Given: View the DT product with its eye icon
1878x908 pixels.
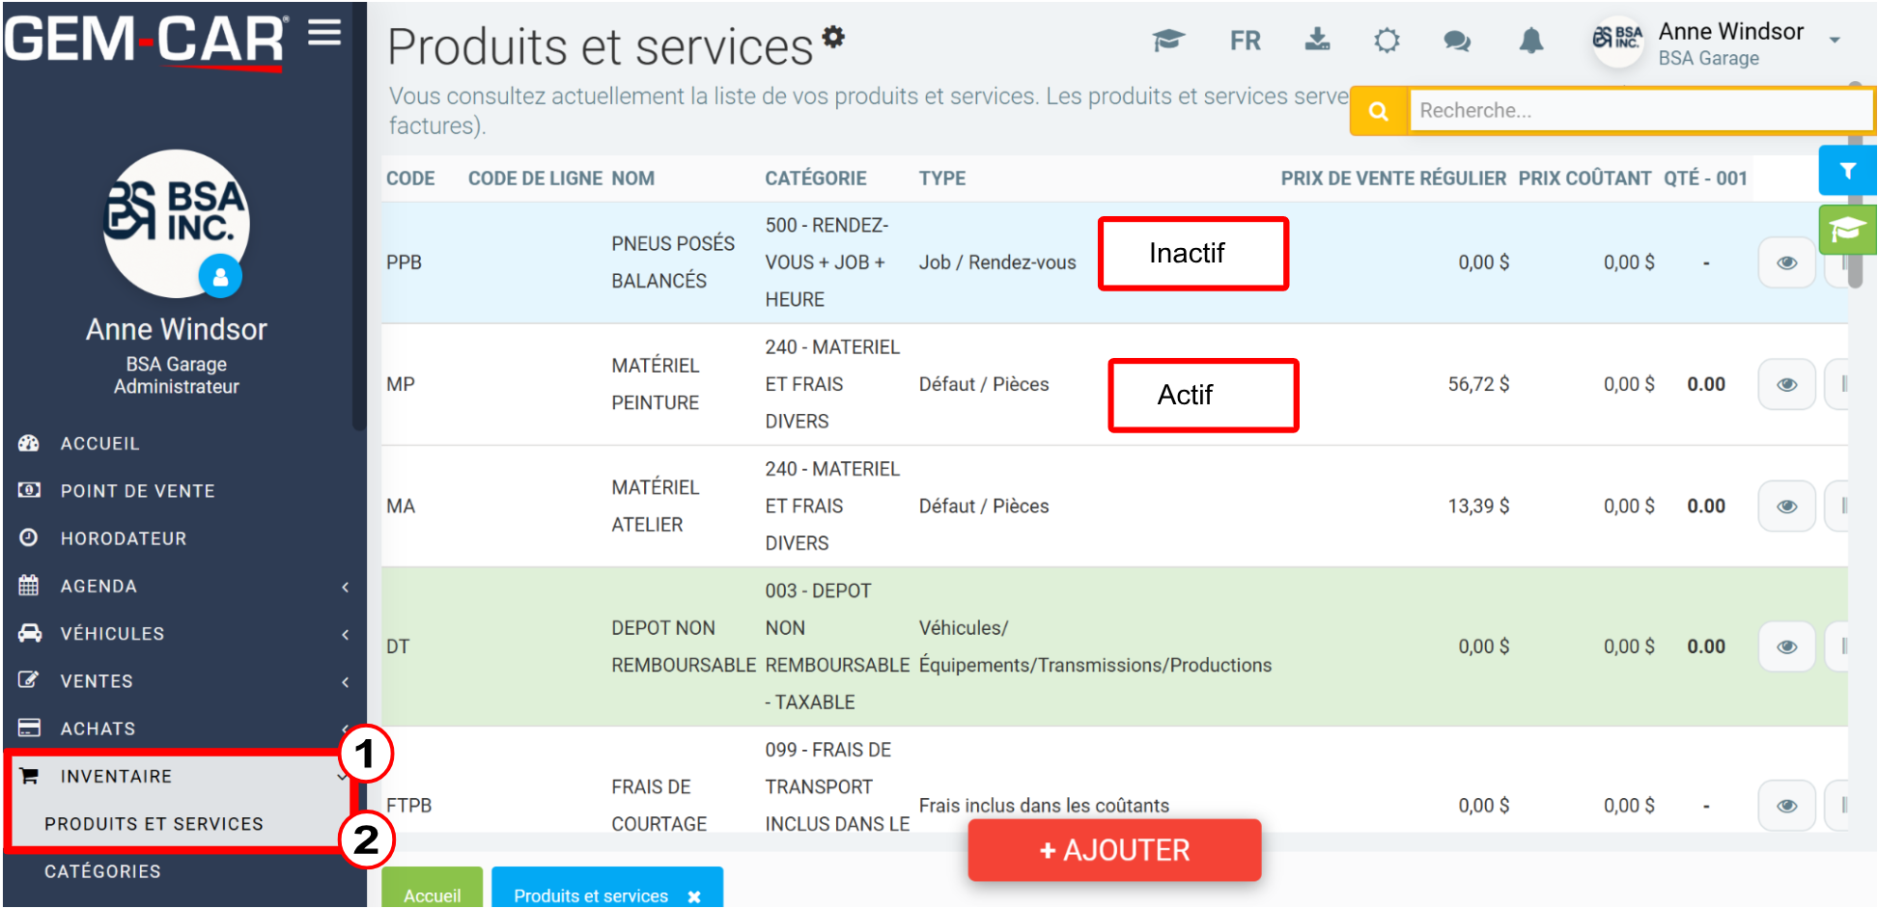Looking at the screenshot, I should tap(1786, 647).
